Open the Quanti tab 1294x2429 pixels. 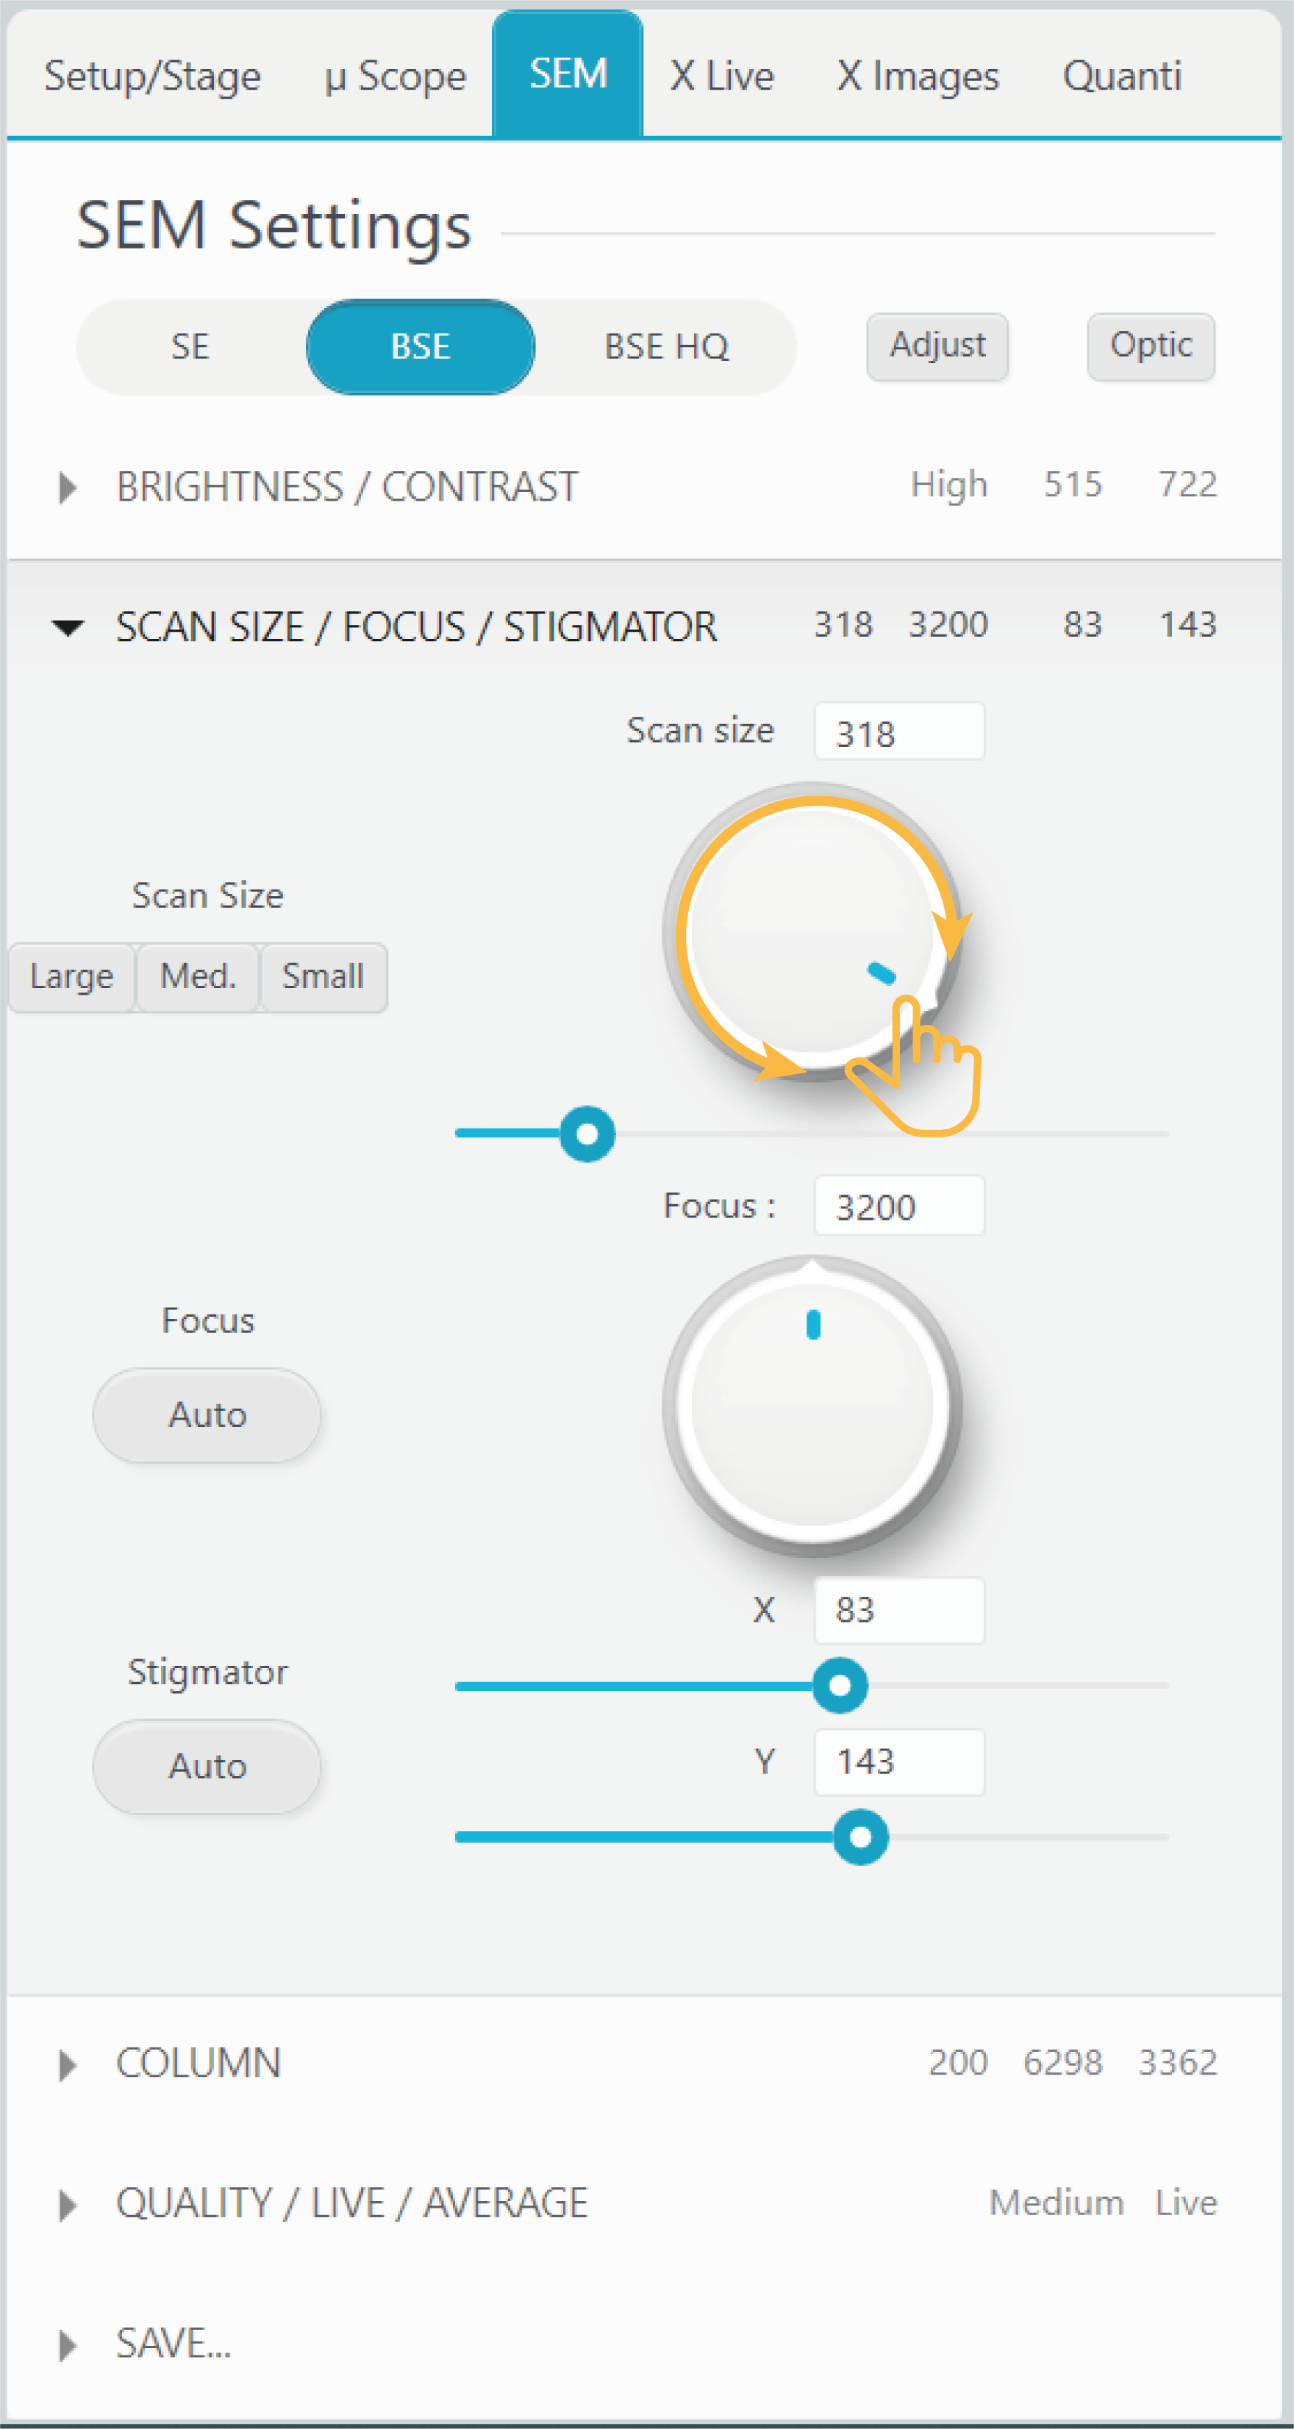pos(1121,76)
